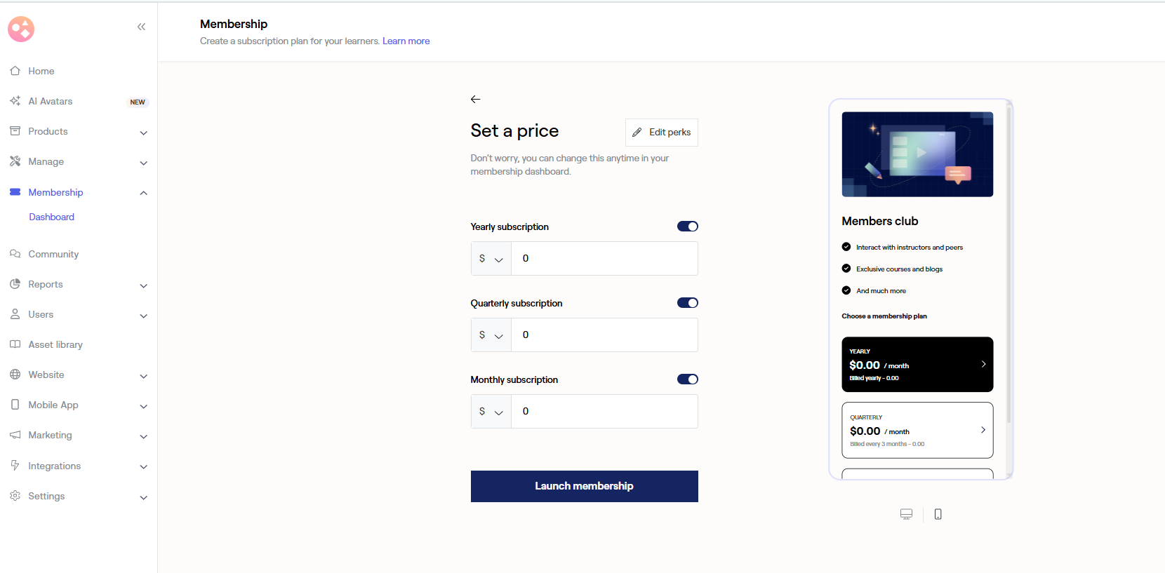Click the Launch membership button
Viewport: 1165px width, 573px height.
pos(585,486)
